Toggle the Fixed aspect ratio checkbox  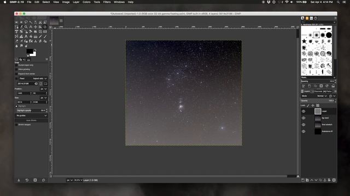pyautogui.click(x=16, y=78)
